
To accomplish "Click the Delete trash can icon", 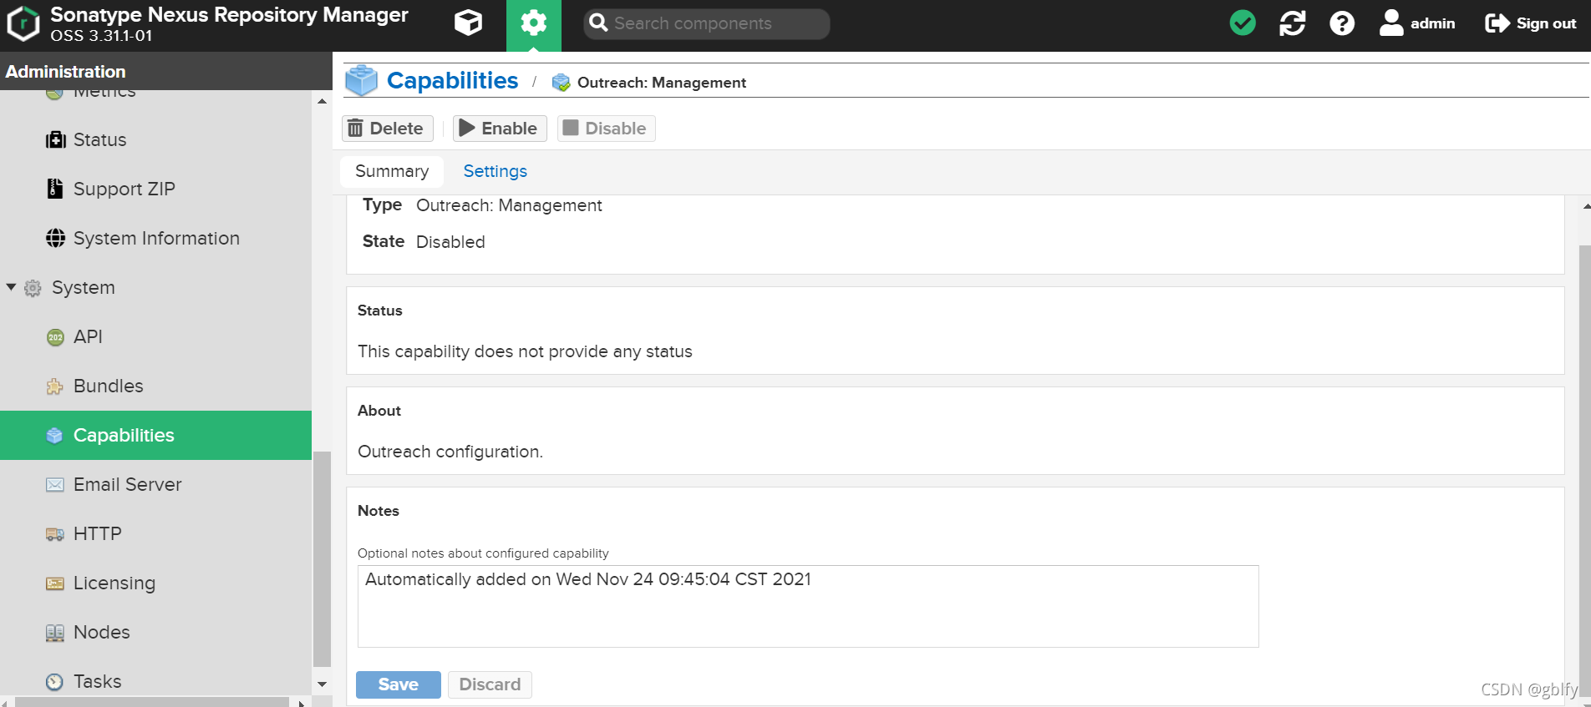I will pyautogui.click(x=355, y=128).
